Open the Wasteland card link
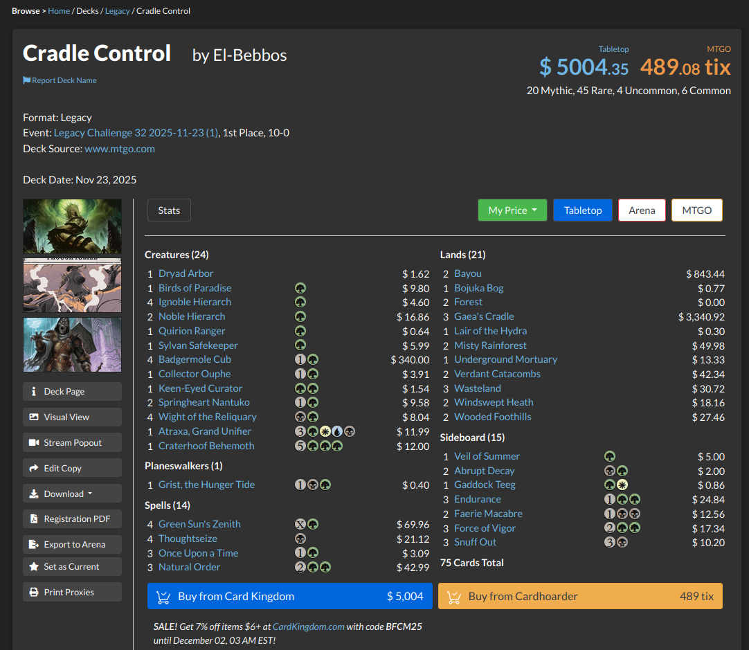Screen dimensions: 749x650 [x=478, y=389]
